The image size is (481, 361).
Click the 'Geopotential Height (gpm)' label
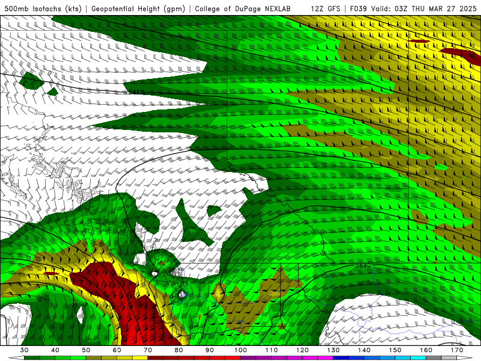[x=138, y=8]
